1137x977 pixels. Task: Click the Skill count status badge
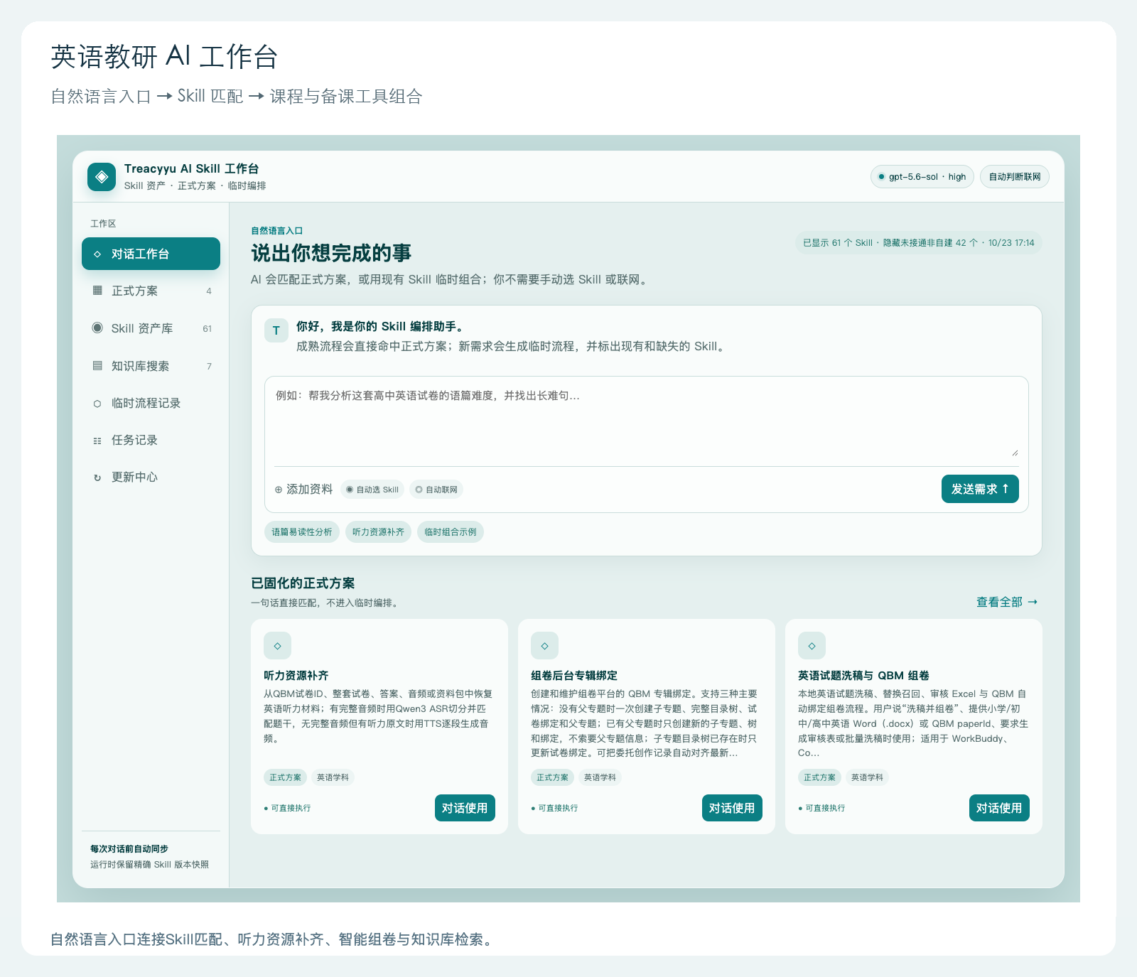918,242
